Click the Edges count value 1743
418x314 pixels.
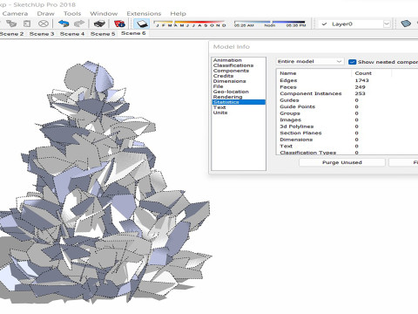click(x=361, y=80)
